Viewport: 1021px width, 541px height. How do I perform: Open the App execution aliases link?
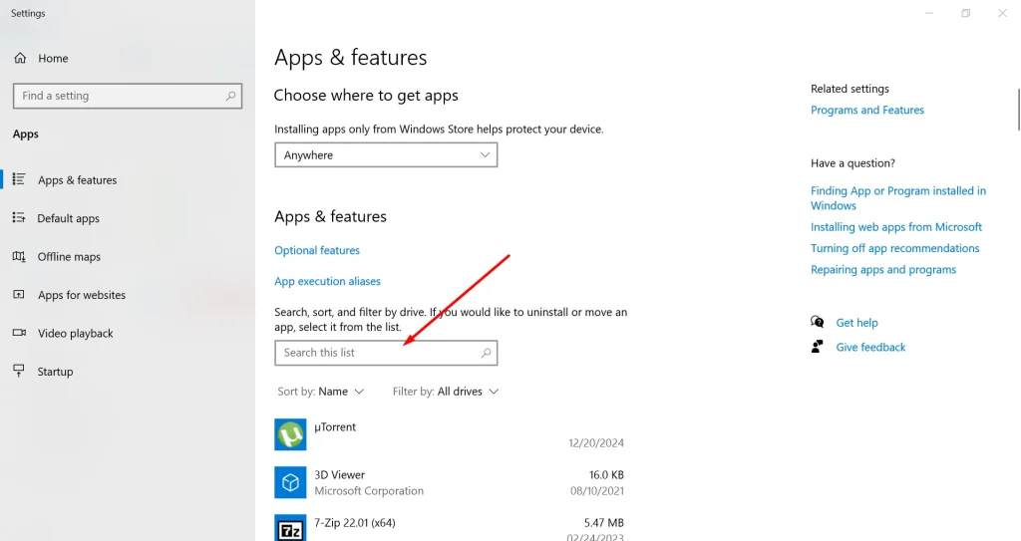327,281
